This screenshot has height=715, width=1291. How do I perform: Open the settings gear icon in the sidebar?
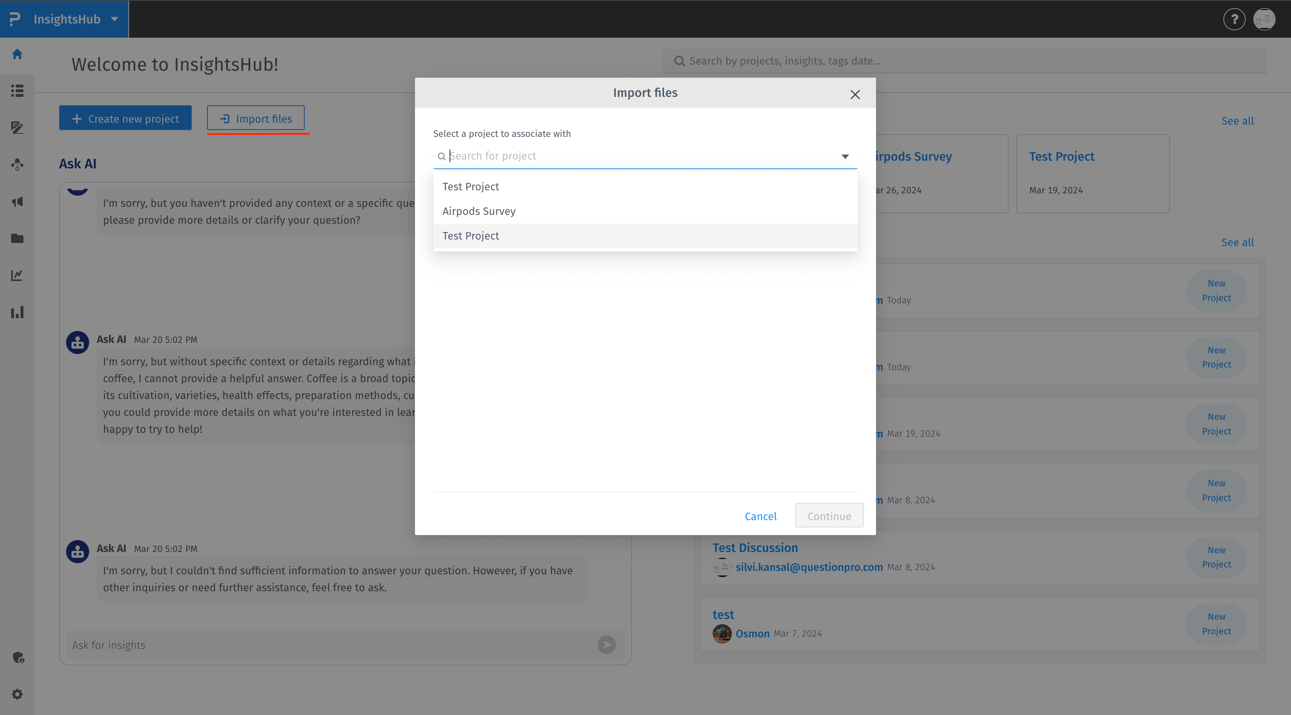coord(17,694)
